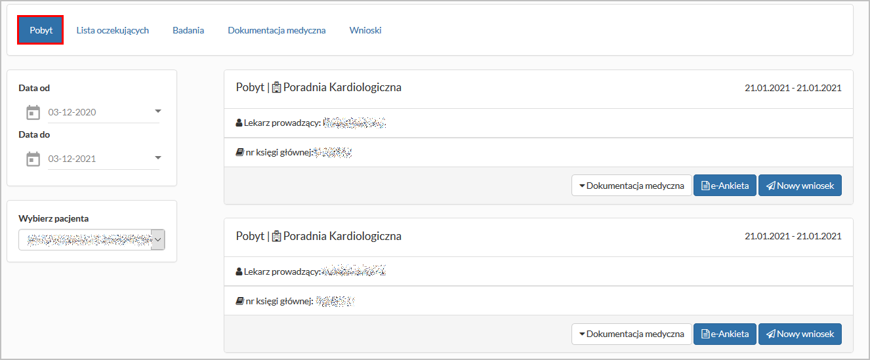Click the book icon in first nr księgi głównej row

coord(239,153)
